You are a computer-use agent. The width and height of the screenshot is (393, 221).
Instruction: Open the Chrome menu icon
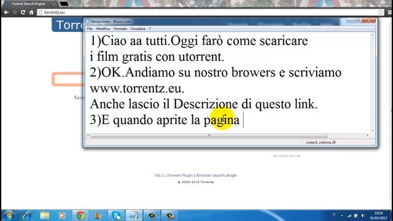click(x=390, y=12)
